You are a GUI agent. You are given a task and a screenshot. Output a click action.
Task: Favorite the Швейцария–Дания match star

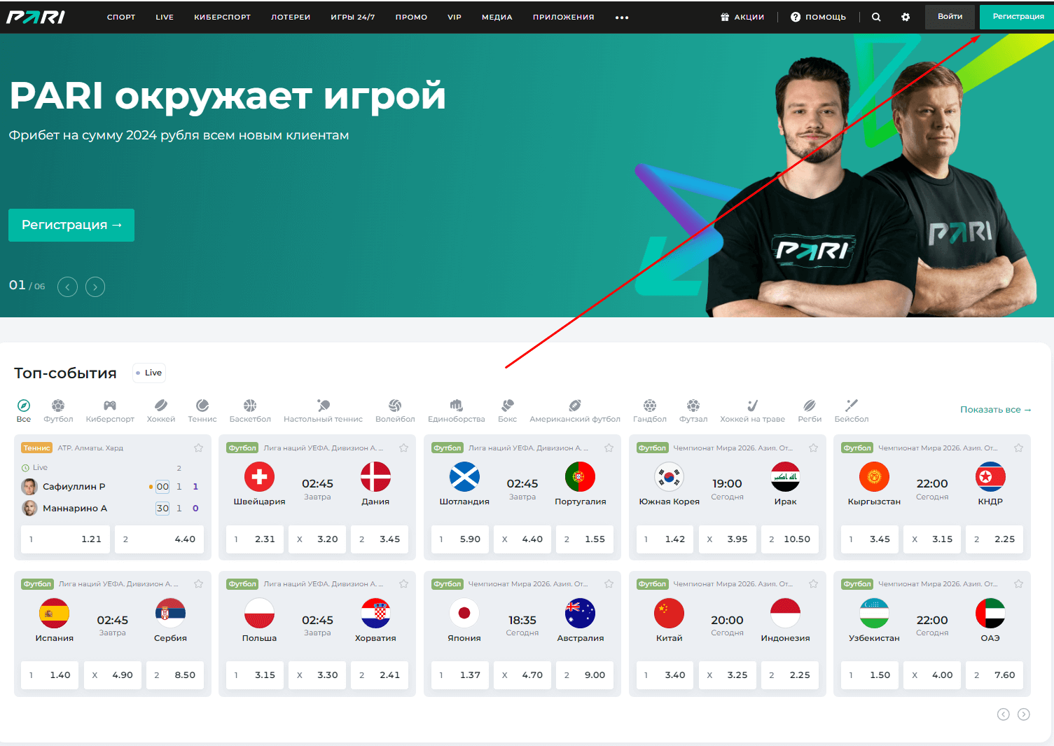(403, 448)
